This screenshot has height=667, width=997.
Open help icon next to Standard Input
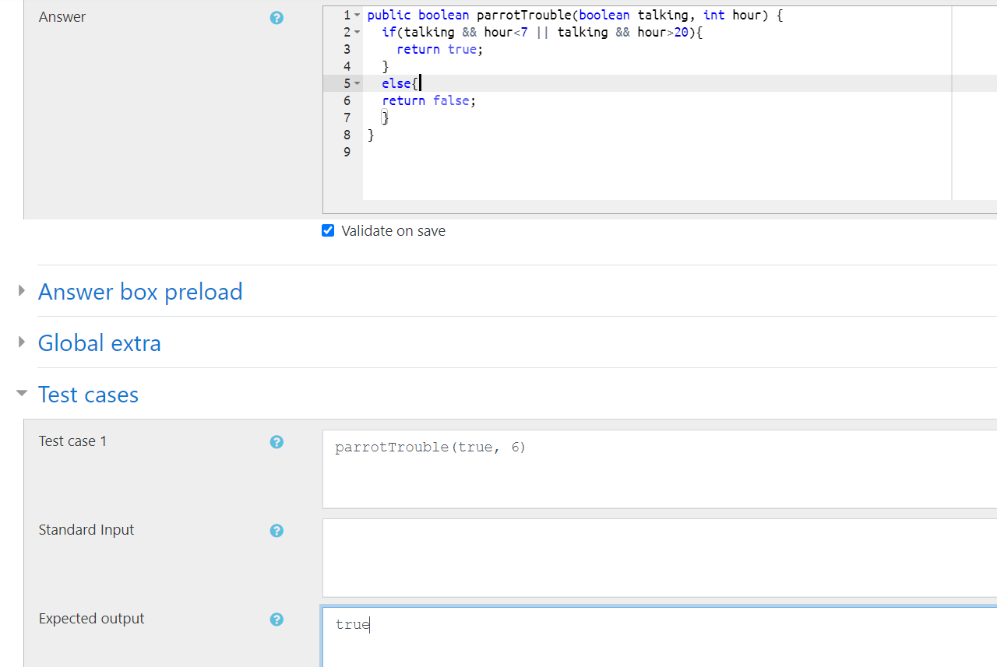pos(277,531)
